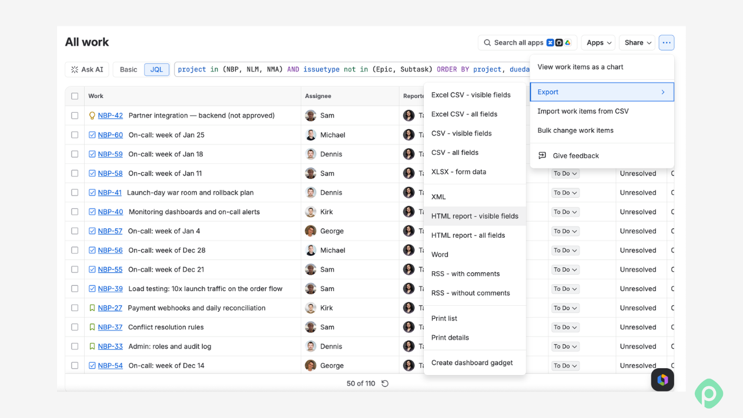Switch to the JQL search mode
The height and width of the screenshot is (418, 743).
pos(156,69)
